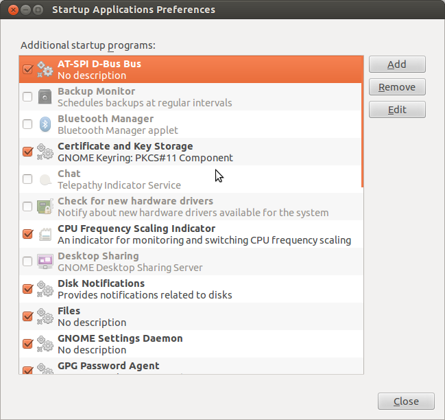The image size is (445, 420).
Task: Click the Edit button
Action: click(397, 110)
